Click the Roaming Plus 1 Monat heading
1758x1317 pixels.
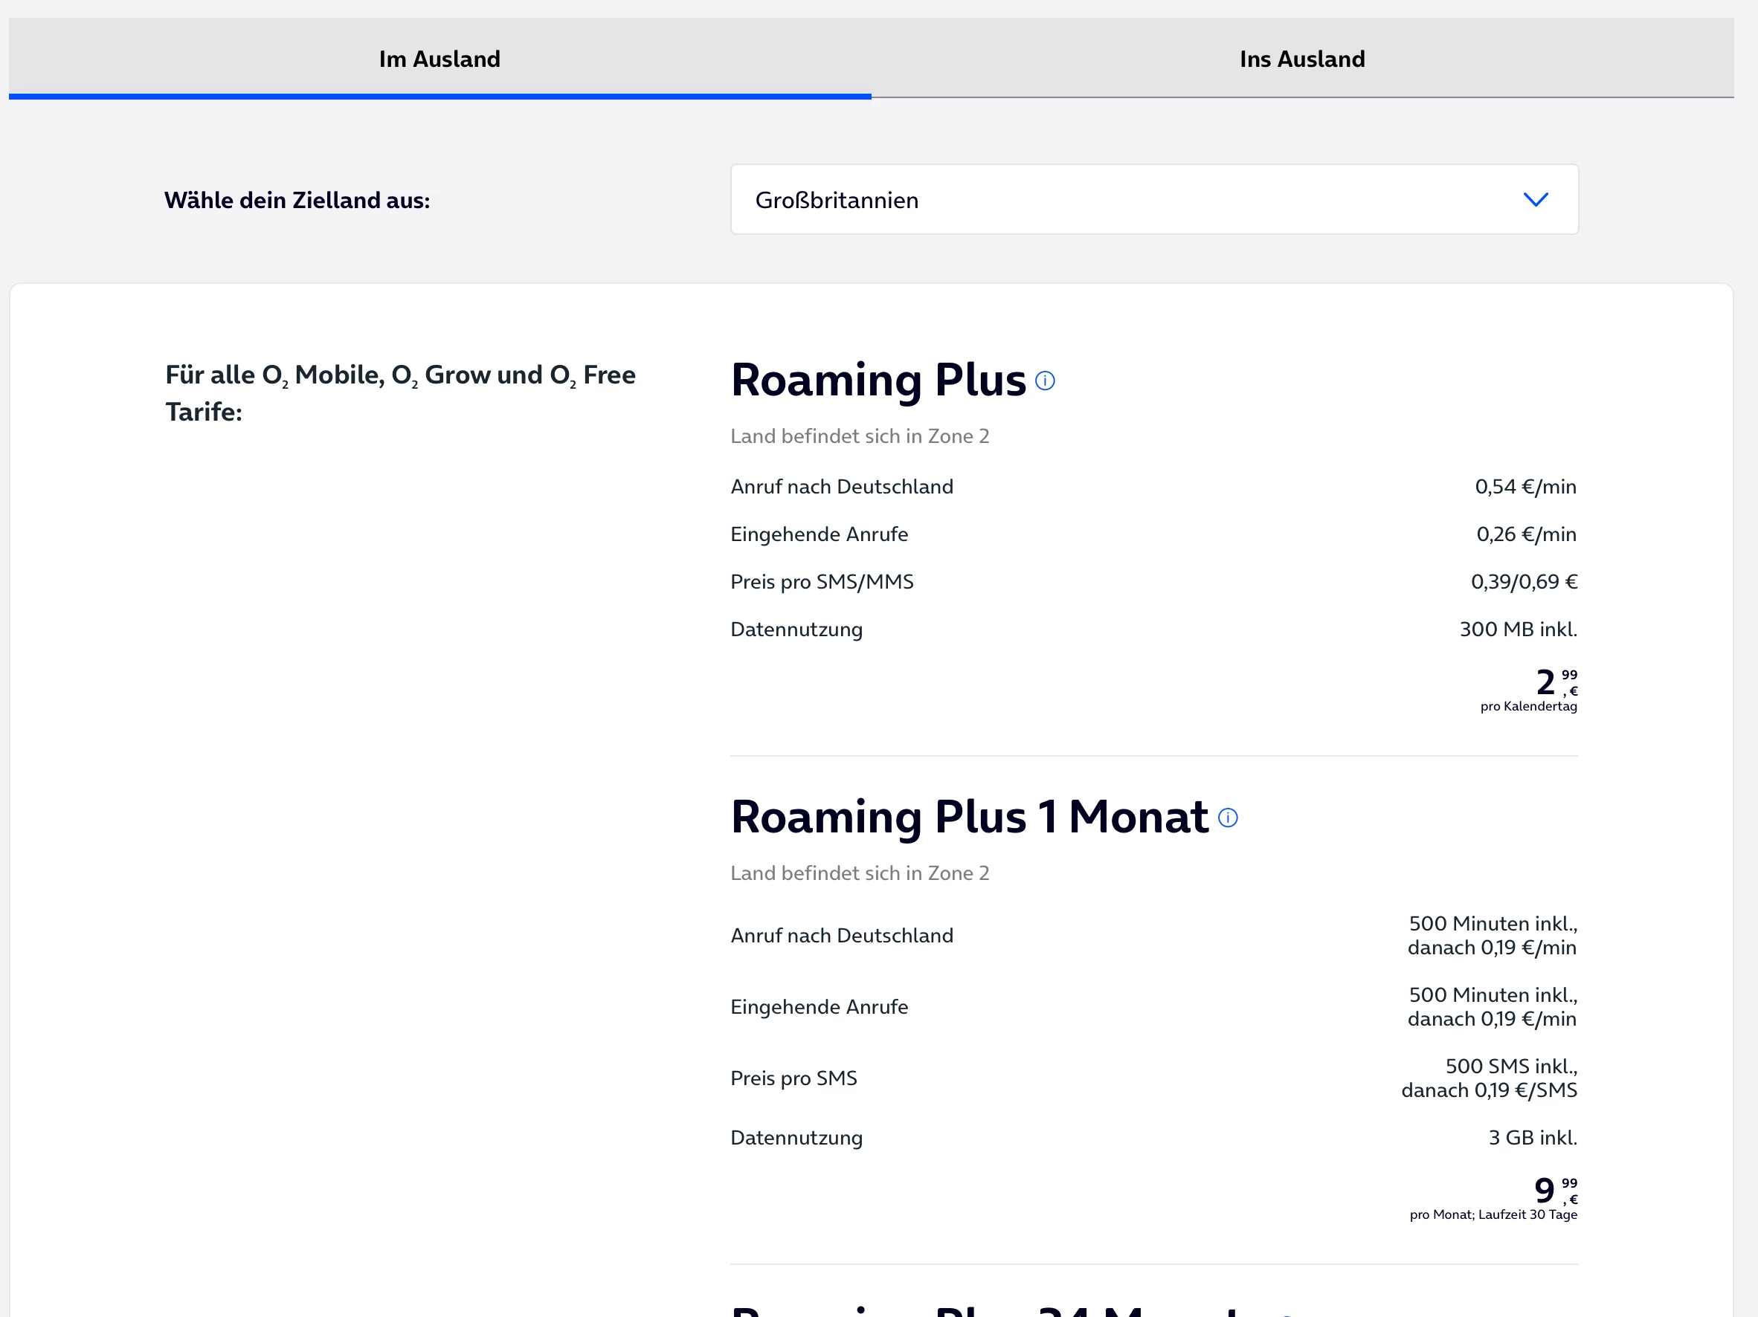click(969, 817)
